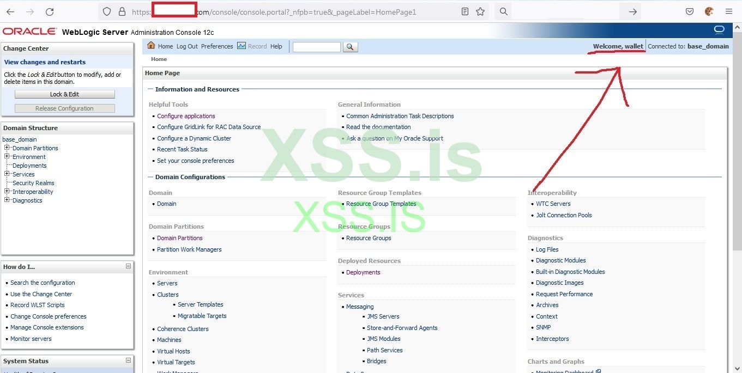
Task: Open the Server Templates link
Action: 200,304
